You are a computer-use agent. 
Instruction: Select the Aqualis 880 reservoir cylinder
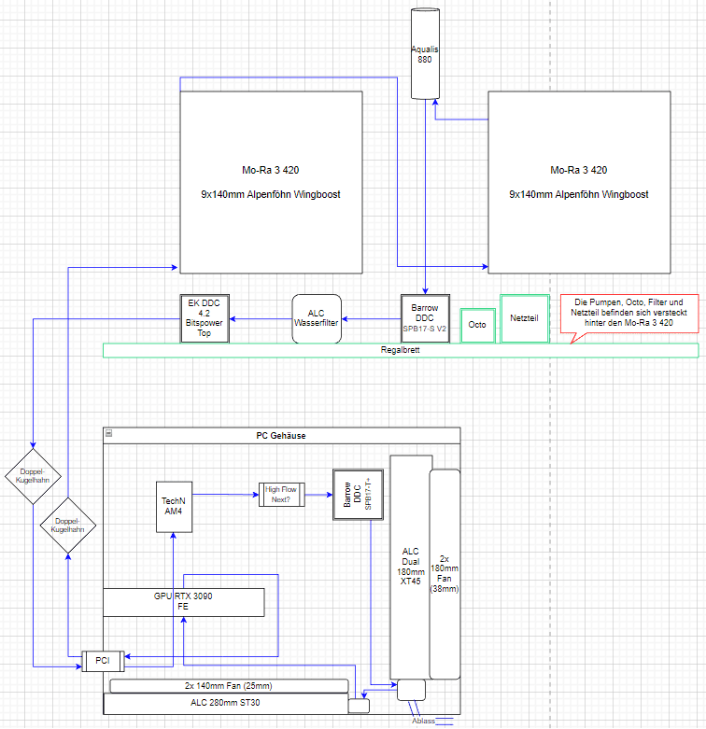[x=425, y=54]
